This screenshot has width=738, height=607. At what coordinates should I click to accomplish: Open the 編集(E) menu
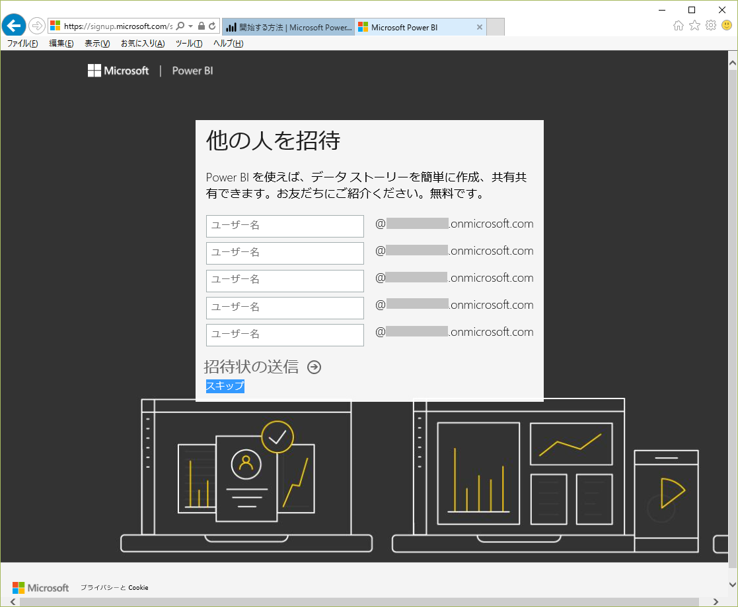pos(61,44)
